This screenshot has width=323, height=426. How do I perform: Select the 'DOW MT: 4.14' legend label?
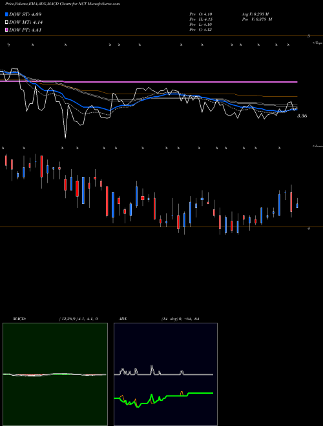click(26, 23)
